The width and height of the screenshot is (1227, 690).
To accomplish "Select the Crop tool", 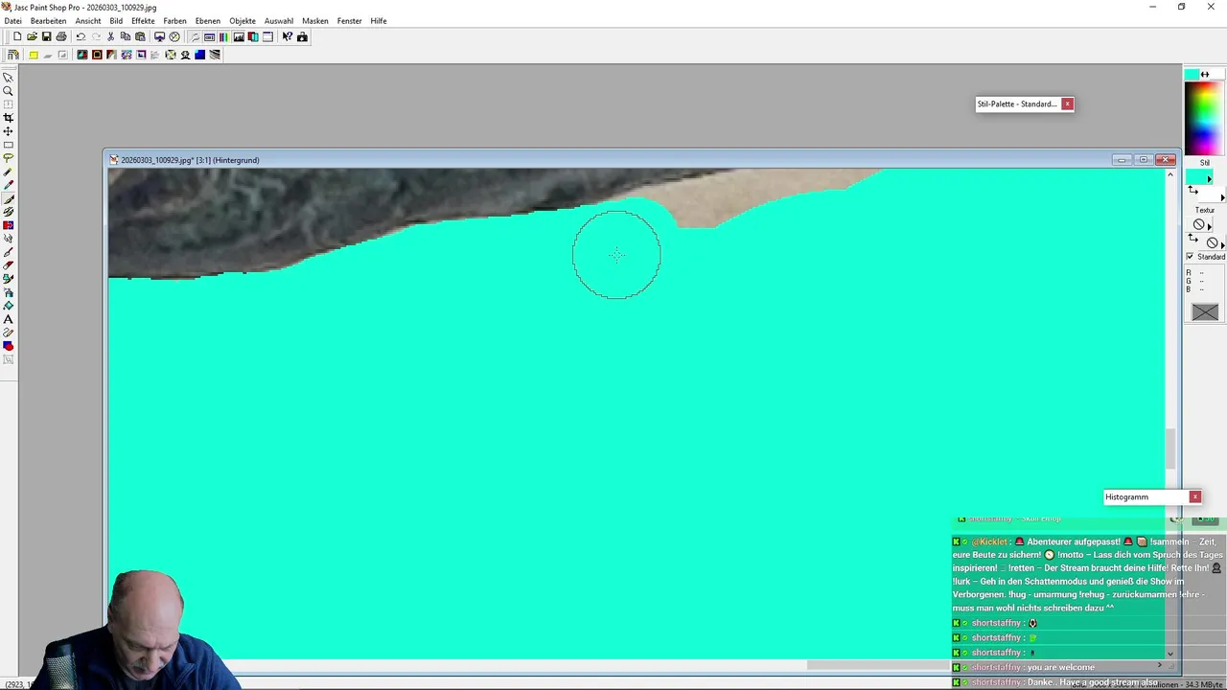I will tap(9, 118).
